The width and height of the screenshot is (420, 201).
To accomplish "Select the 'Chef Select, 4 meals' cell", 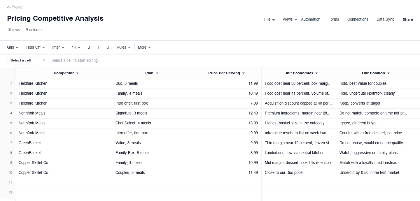I will point(149,123).
